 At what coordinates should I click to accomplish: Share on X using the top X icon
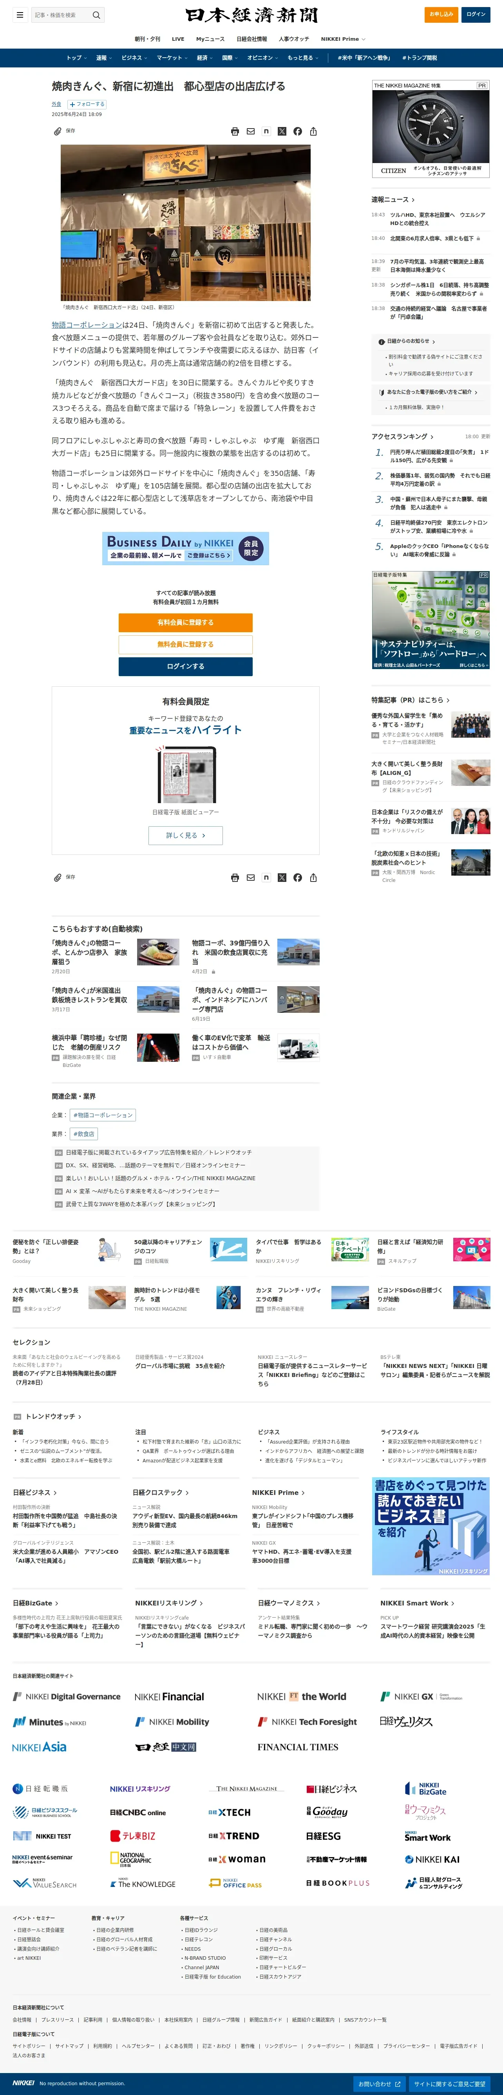pos(282,131)
